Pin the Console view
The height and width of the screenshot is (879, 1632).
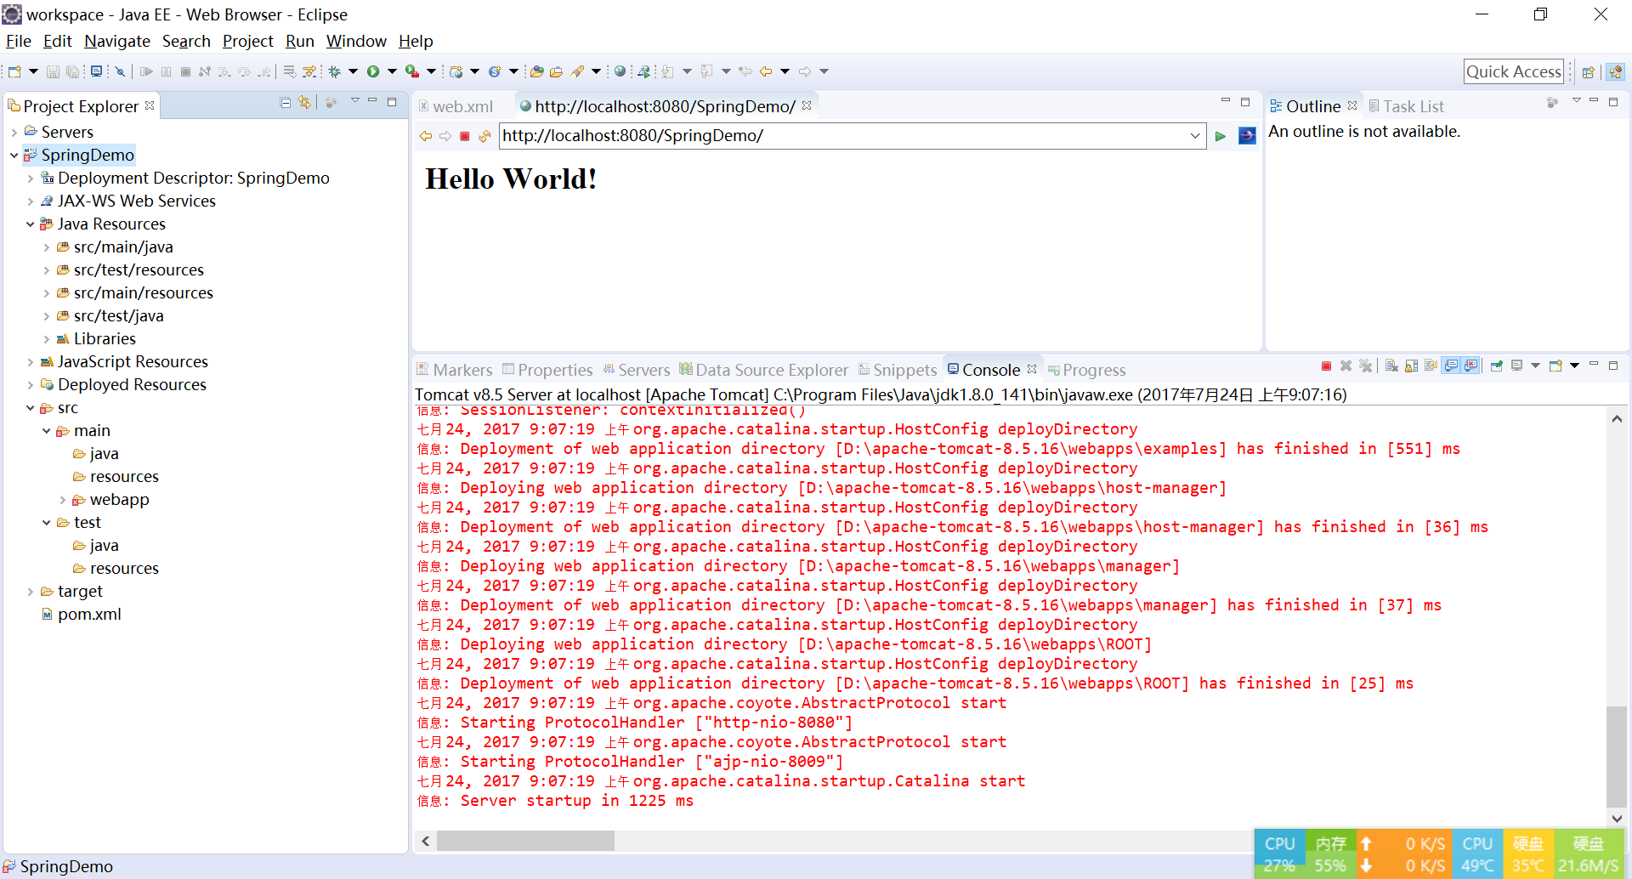[1497, 366]
